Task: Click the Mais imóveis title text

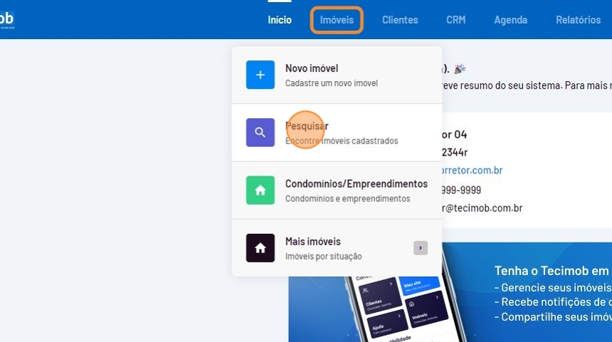Action: pos(312,242)
